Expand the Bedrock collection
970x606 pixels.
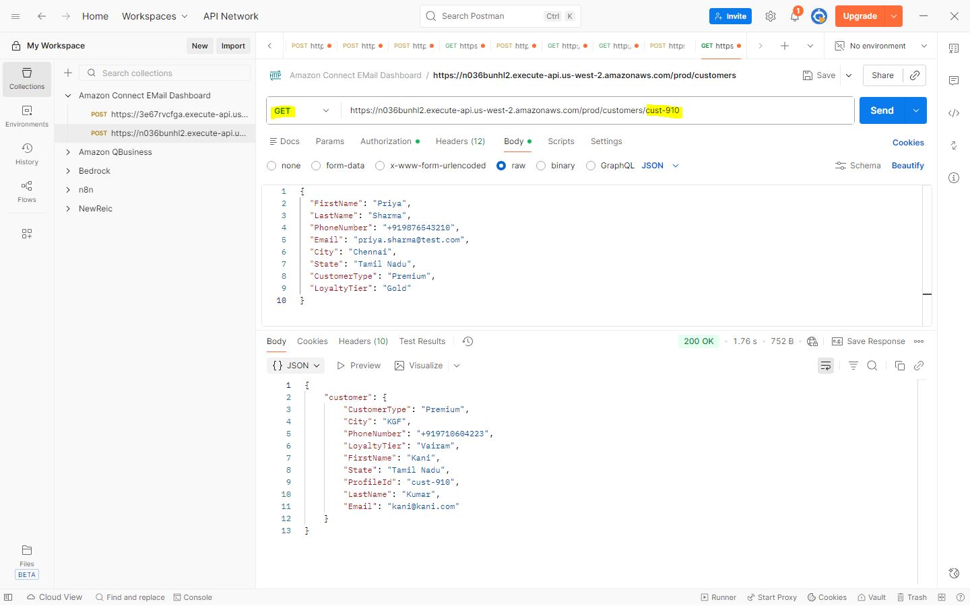(x=68, y=171)
